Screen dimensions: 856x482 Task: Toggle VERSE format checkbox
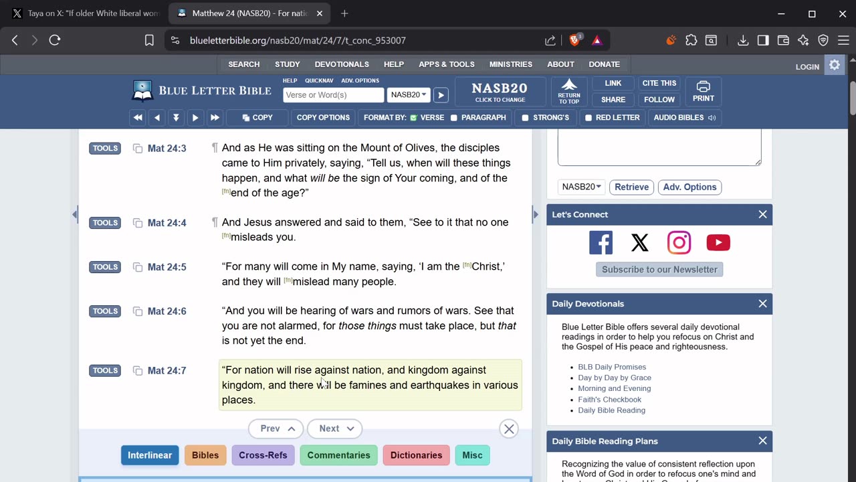click(414, 118)
